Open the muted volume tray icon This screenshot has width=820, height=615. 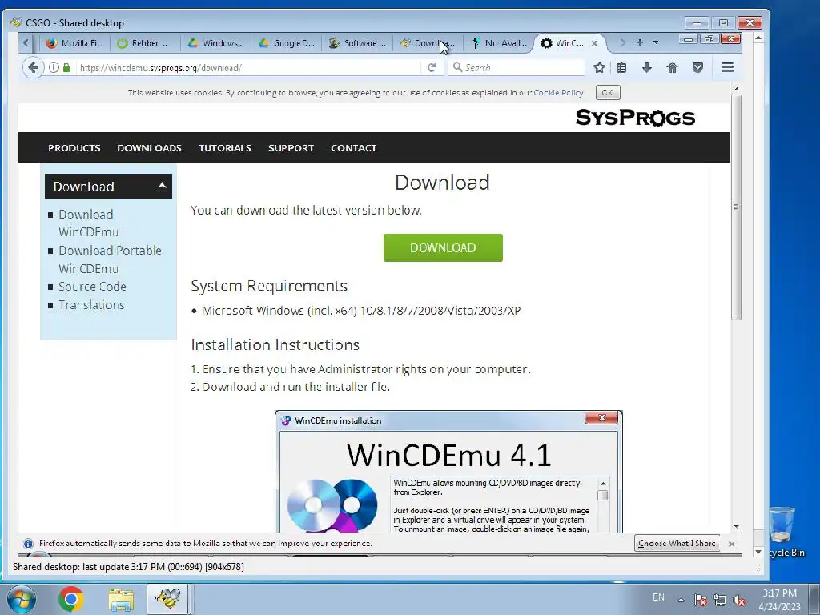click(x=739, y=600)
